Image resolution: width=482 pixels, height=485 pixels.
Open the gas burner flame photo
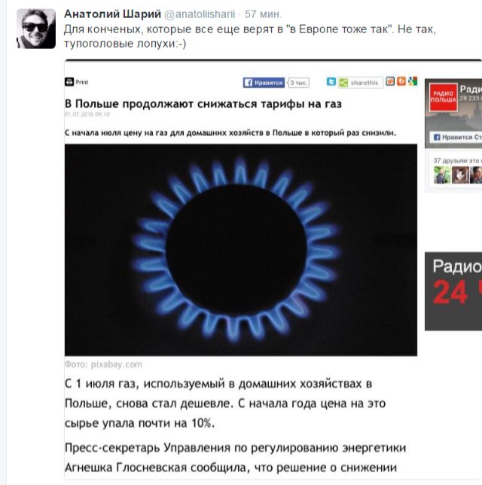click(241, 250)
